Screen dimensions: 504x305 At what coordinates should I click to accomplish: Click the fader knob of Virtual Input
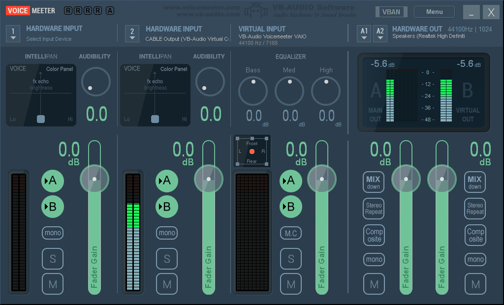[x=322, y=179]
